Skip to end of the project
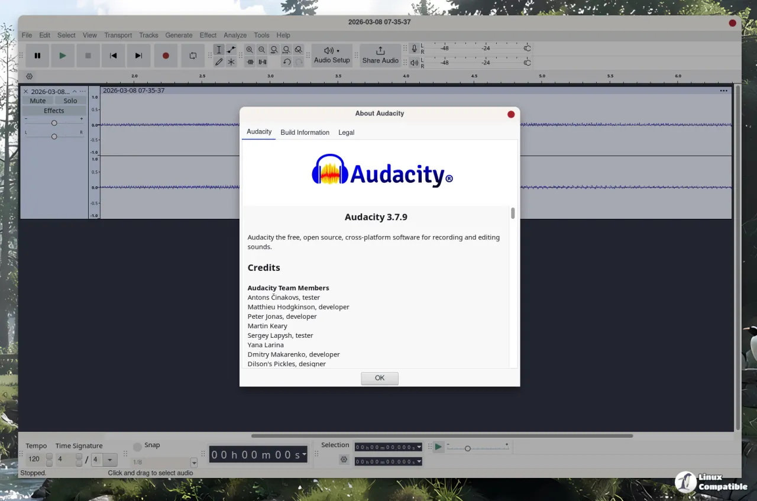Viewport: 757px width, 501px height. [x=138, y=56]
